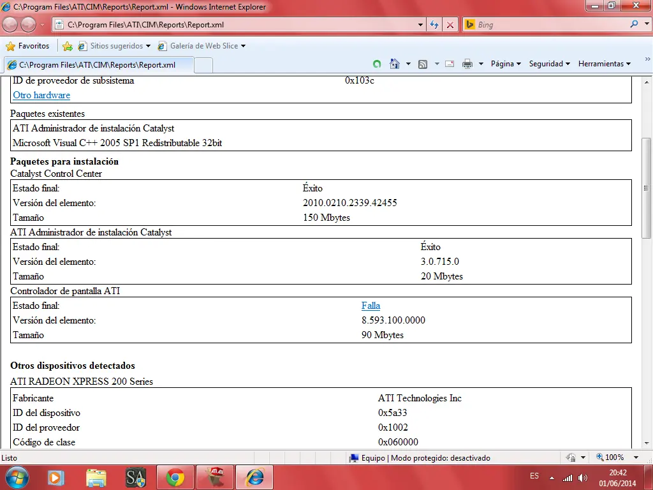Screen dimensions: 653x490
Task: Click the ES language indicator
Action: (534, 476)
